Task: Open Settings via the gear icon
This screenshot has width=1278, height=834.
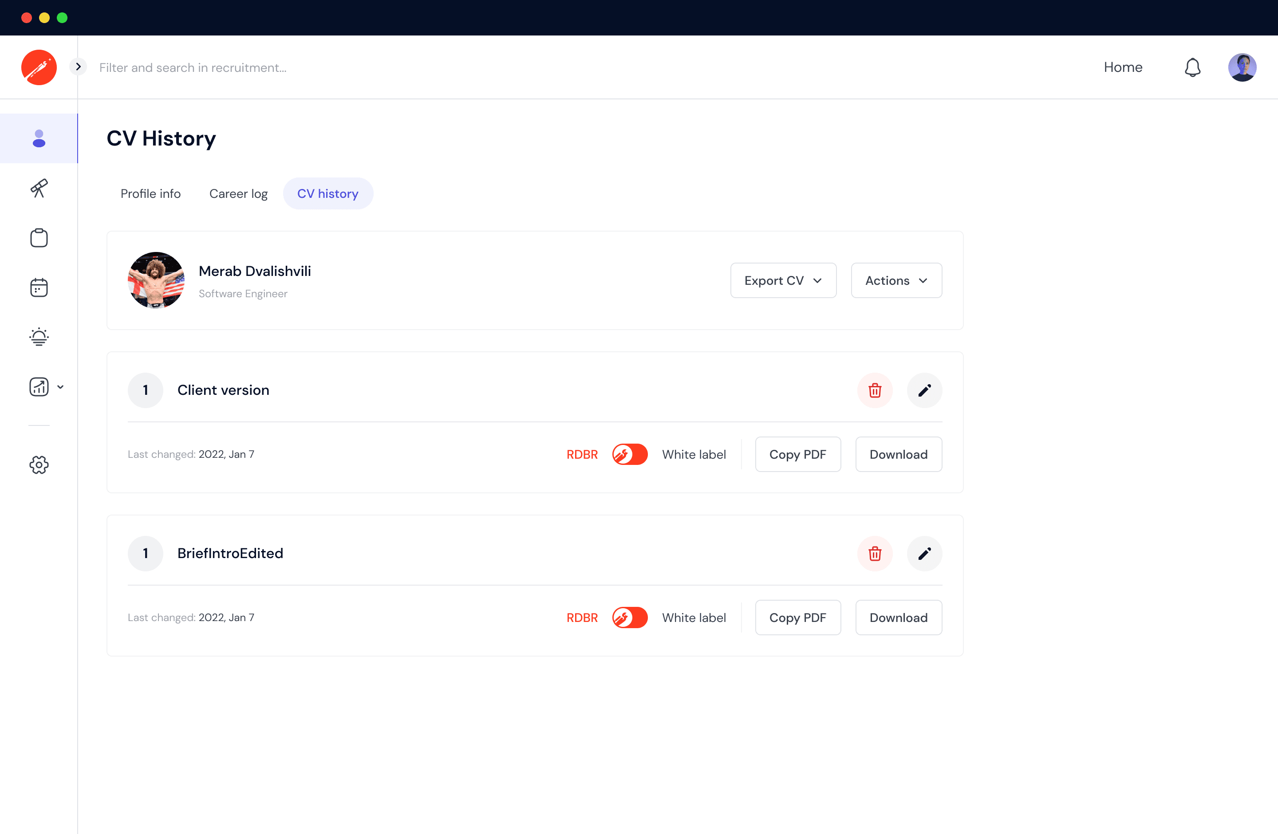Action: pyautogui.click(x=39, y=465)
